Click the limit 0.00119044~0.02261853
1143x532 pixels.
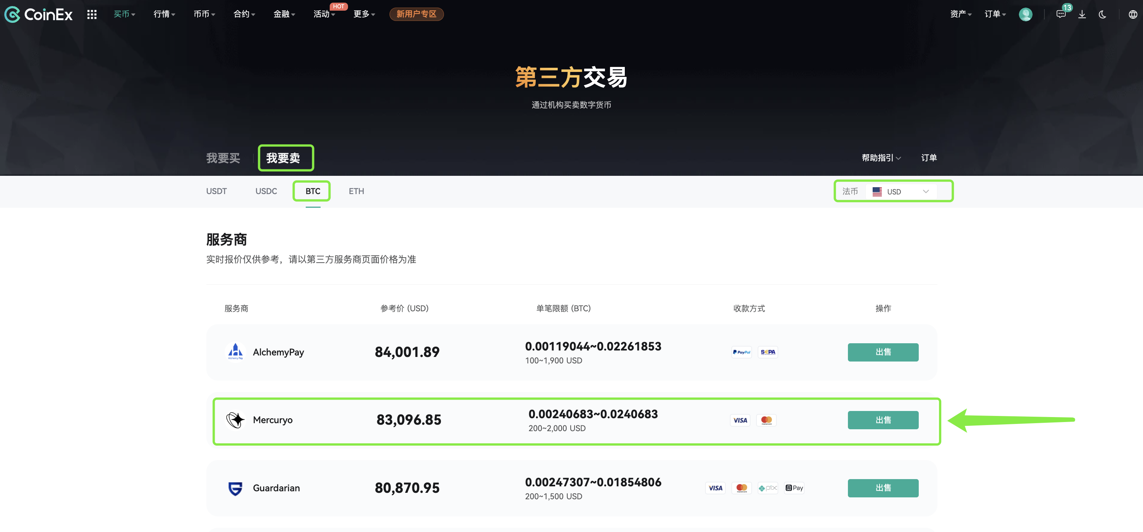(593, 346)
